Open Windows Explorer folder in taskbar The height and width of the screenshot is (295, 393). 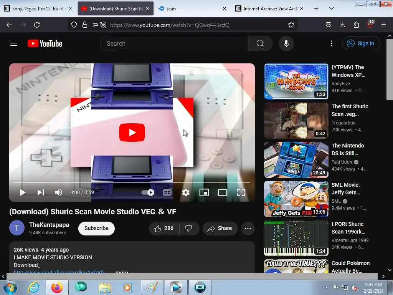(105, 287)
